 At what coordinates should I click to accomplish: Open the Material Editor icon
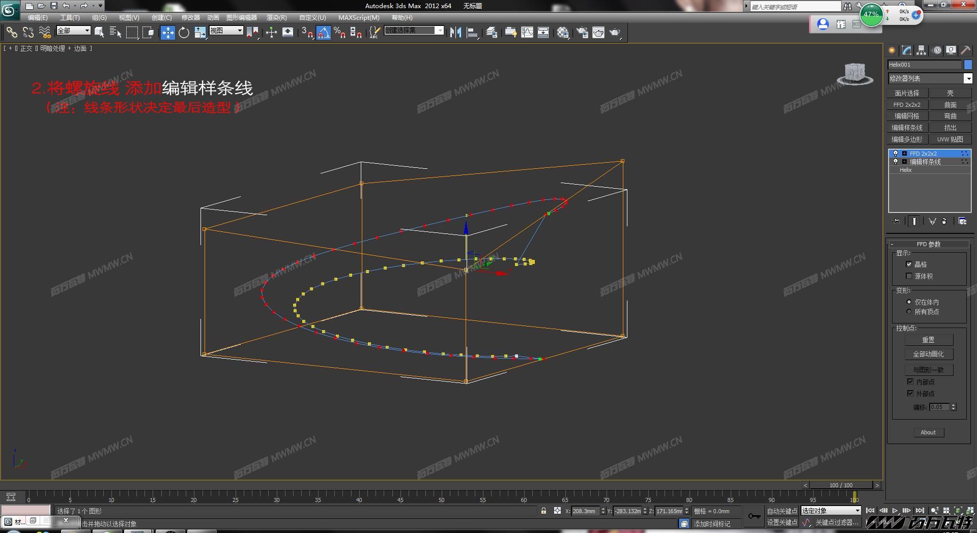pyautogui.click(x=562, y=33)
